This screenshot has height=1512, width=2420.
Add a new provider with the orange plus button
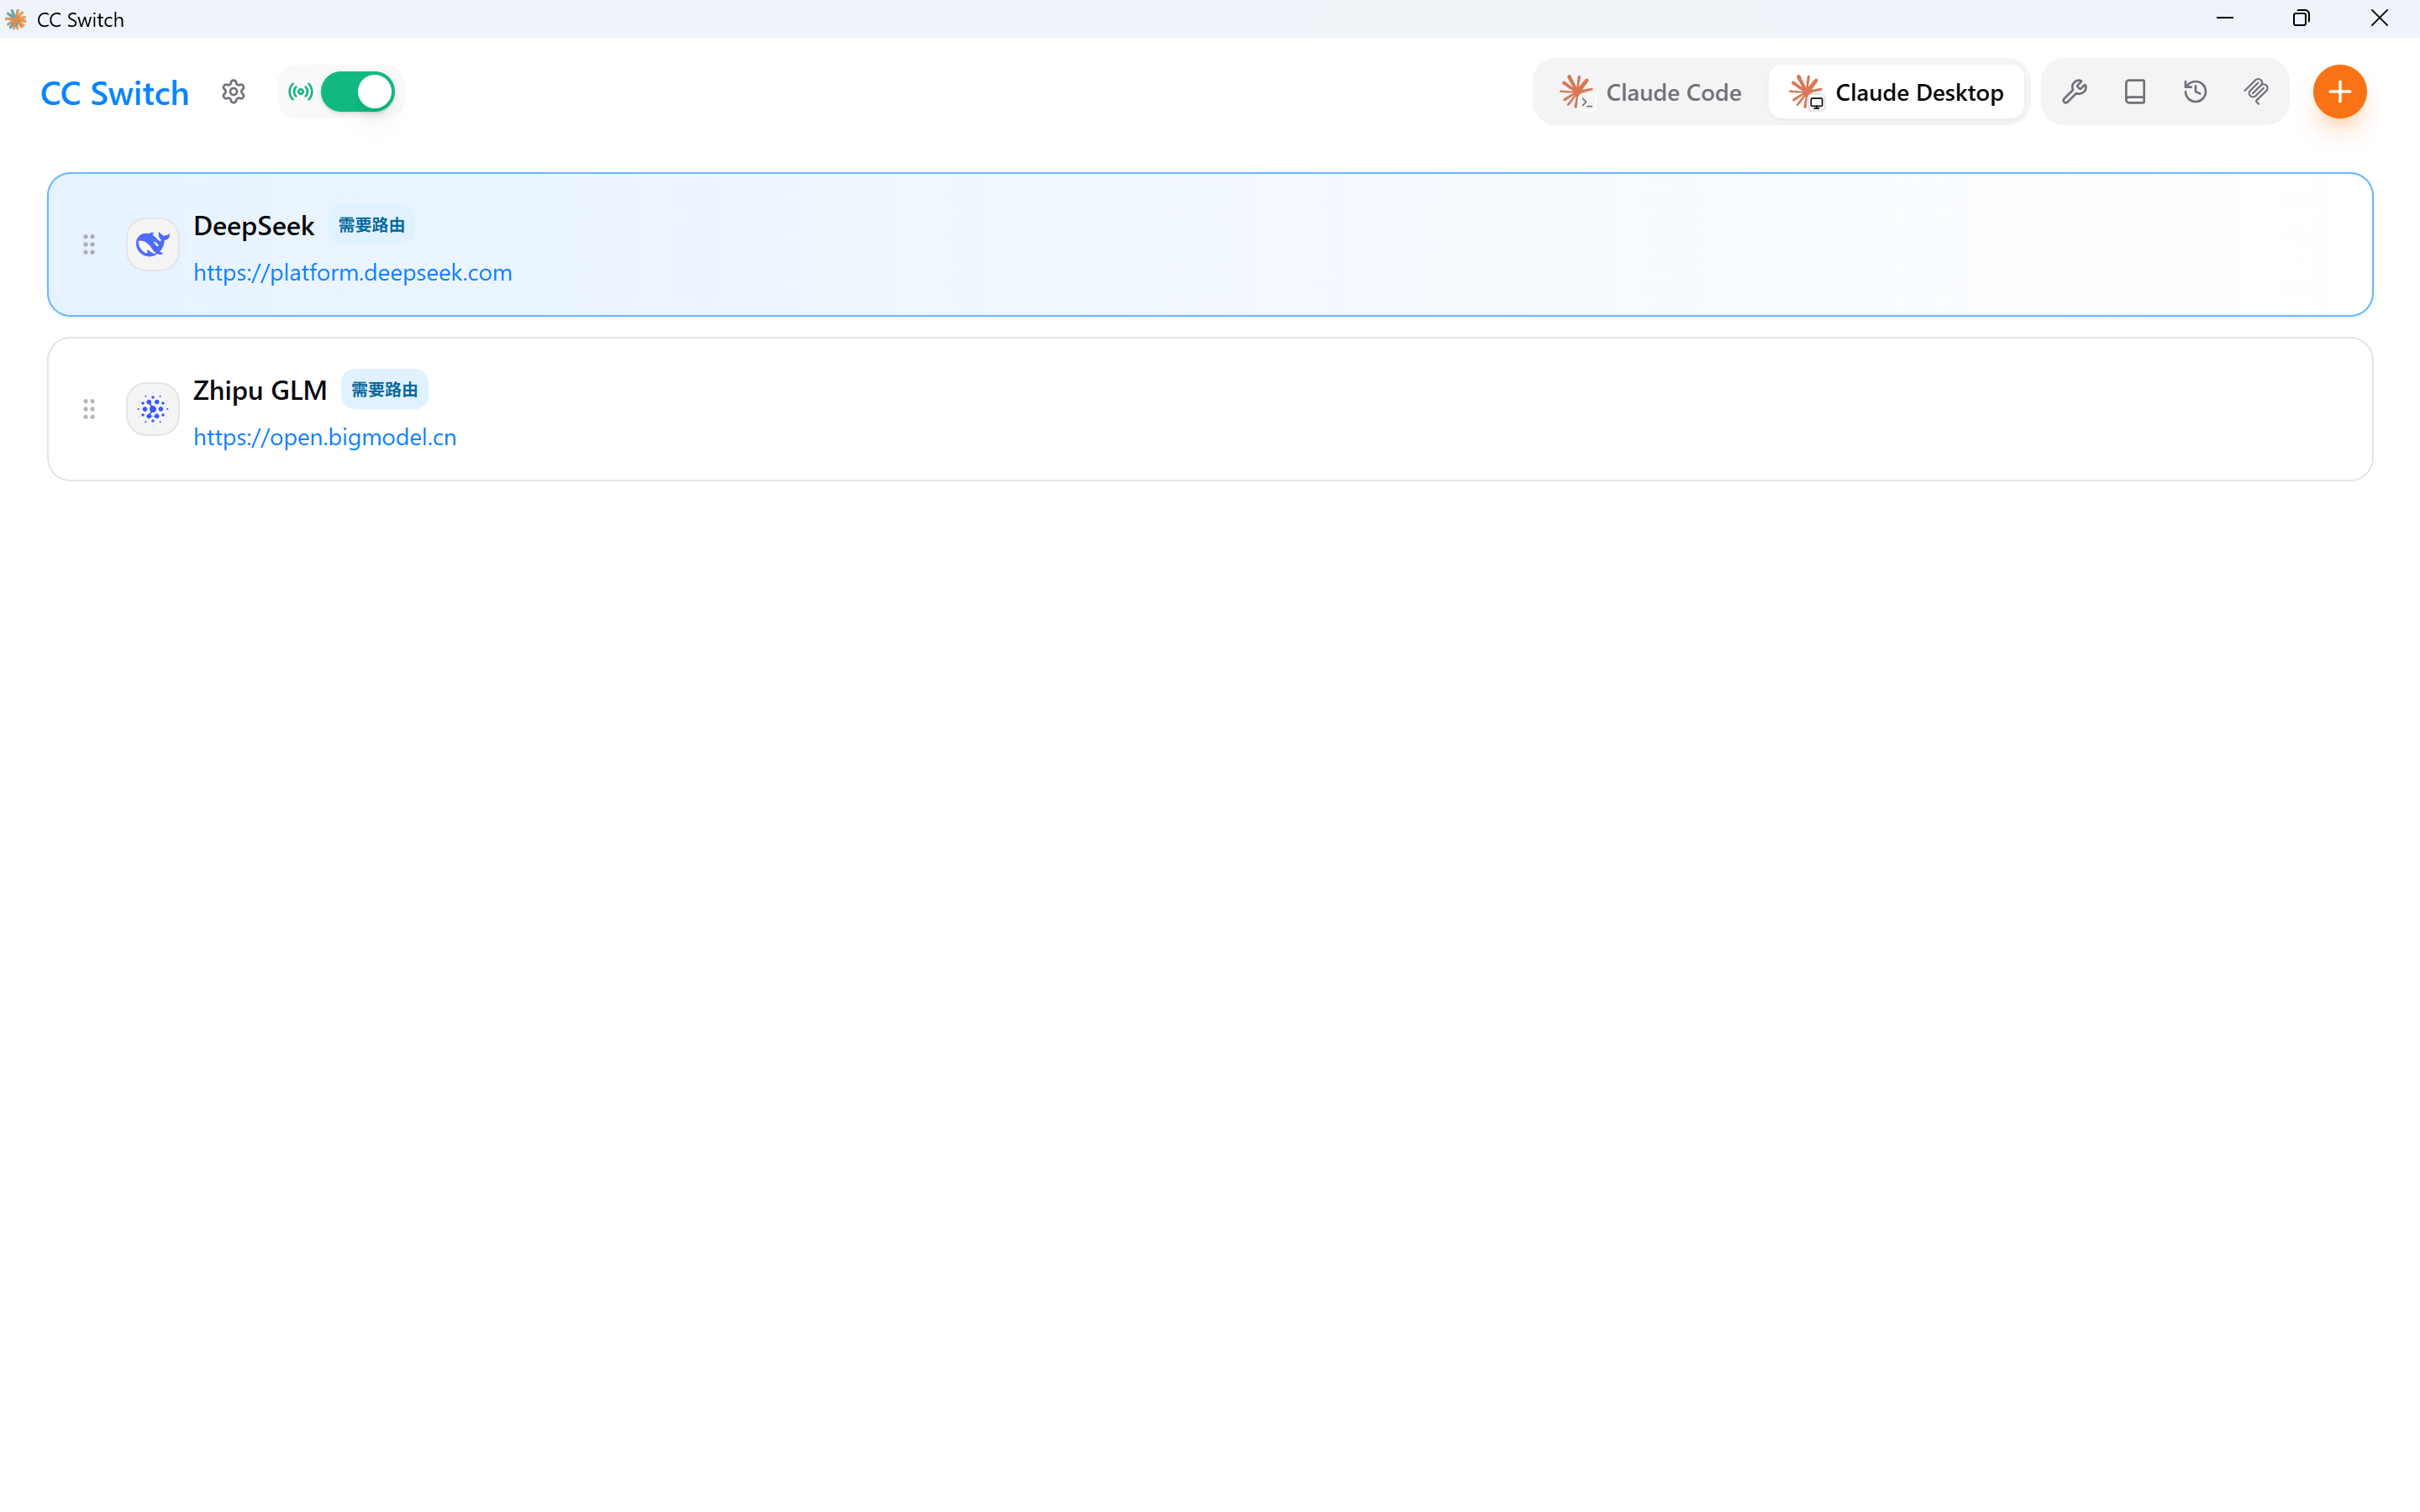[2340, 92]
